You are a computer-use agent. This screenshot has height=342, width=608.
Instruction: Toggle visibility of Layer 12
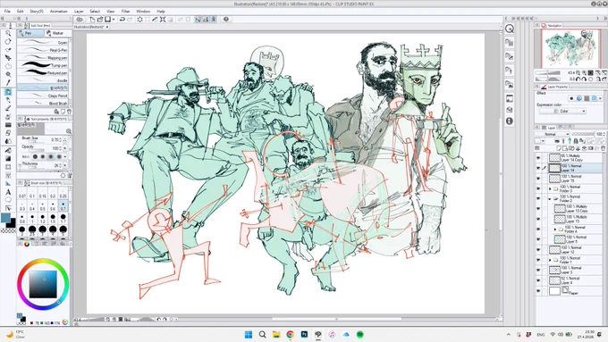(x=538, y=250)
